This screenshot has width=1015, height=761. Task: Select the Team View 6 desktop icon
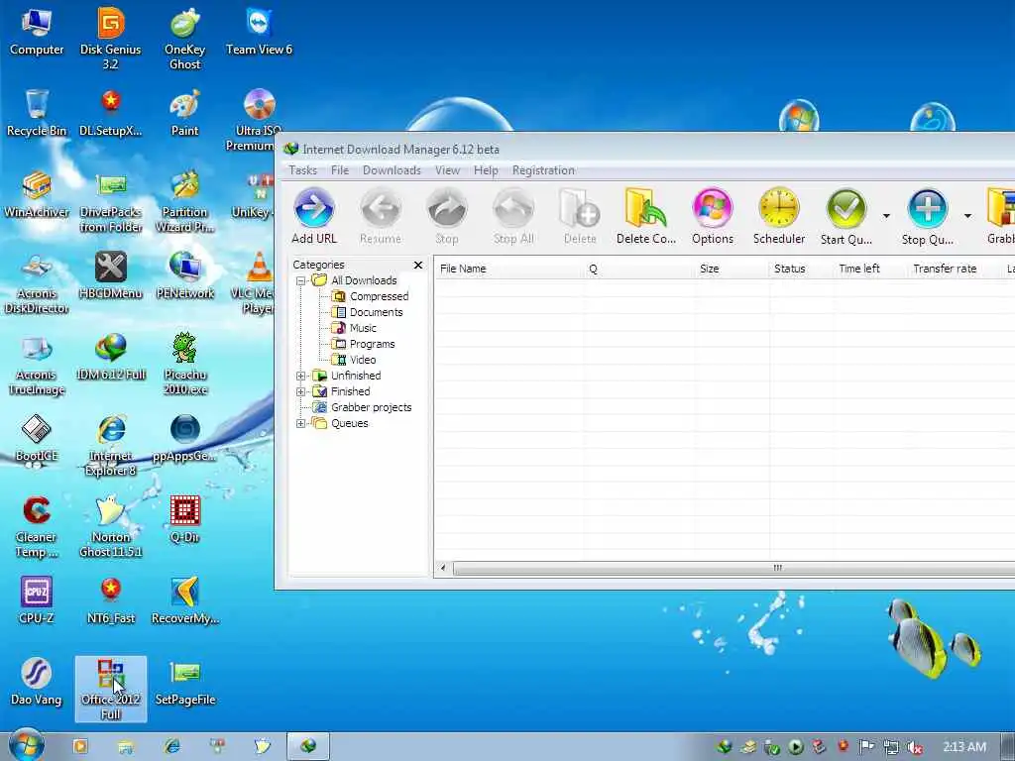point(259,31)
